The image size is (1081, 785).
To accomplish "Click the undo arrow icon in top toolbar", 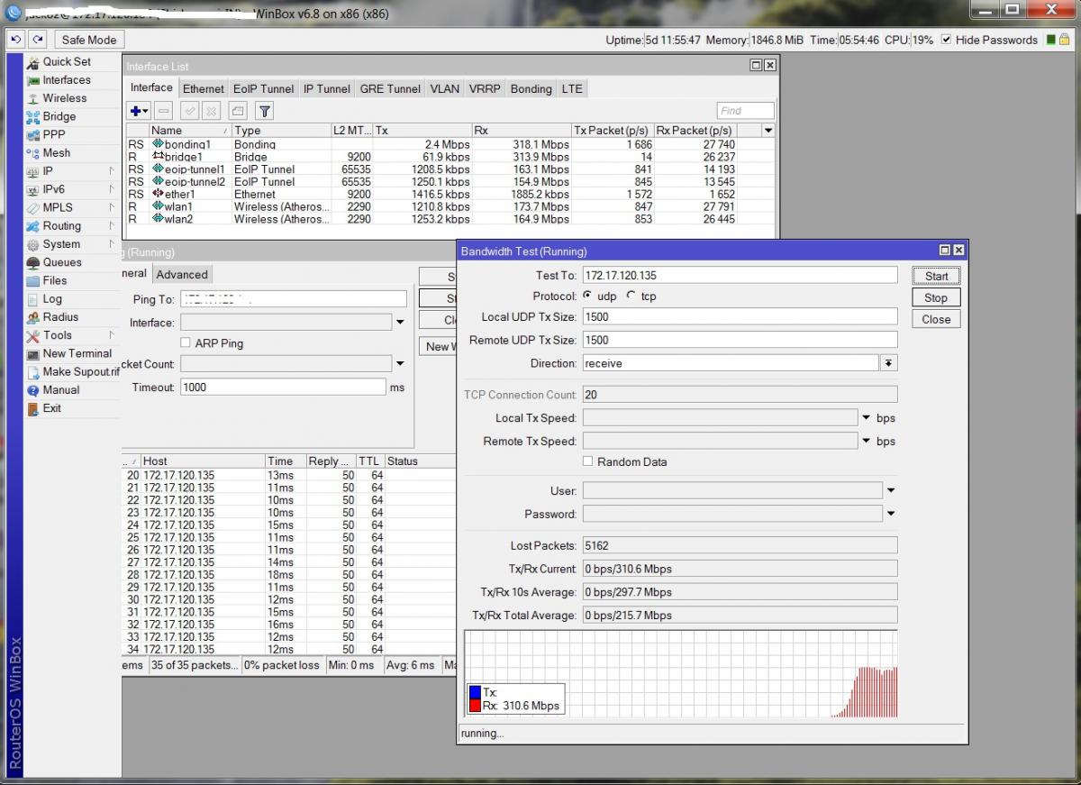I will (15, 40).
